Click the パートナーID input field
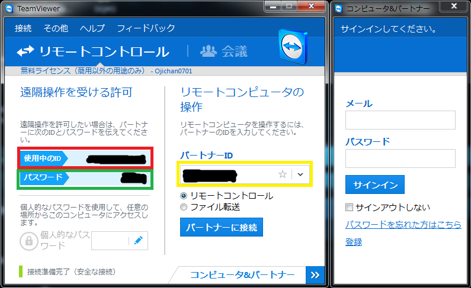The image size is (471, 288). click(245, 174)
